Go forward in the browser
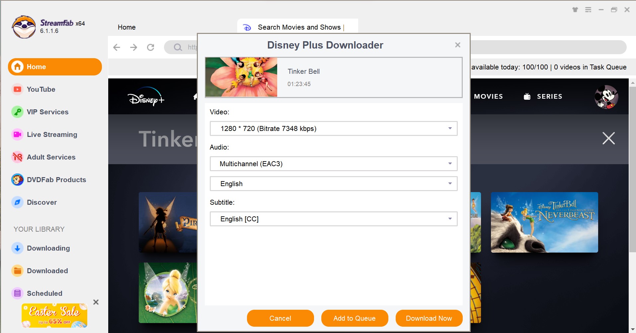Viewport: 636px width, 333px height. pyautogui.click(x=133, y=48)
